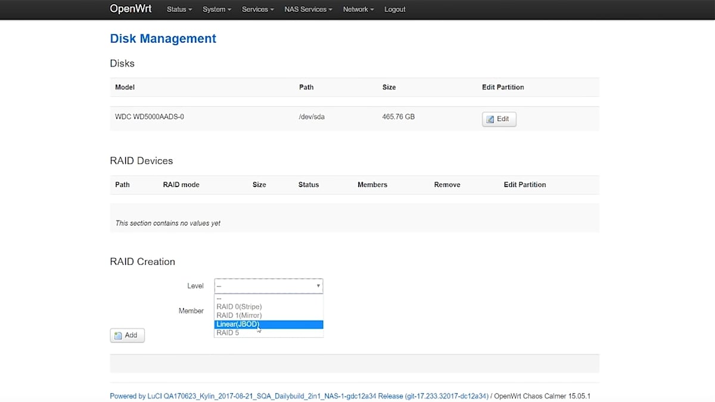Click the plus icon in the Add button
This screenshot has height=402, width=715.
[x=118, y=335]
